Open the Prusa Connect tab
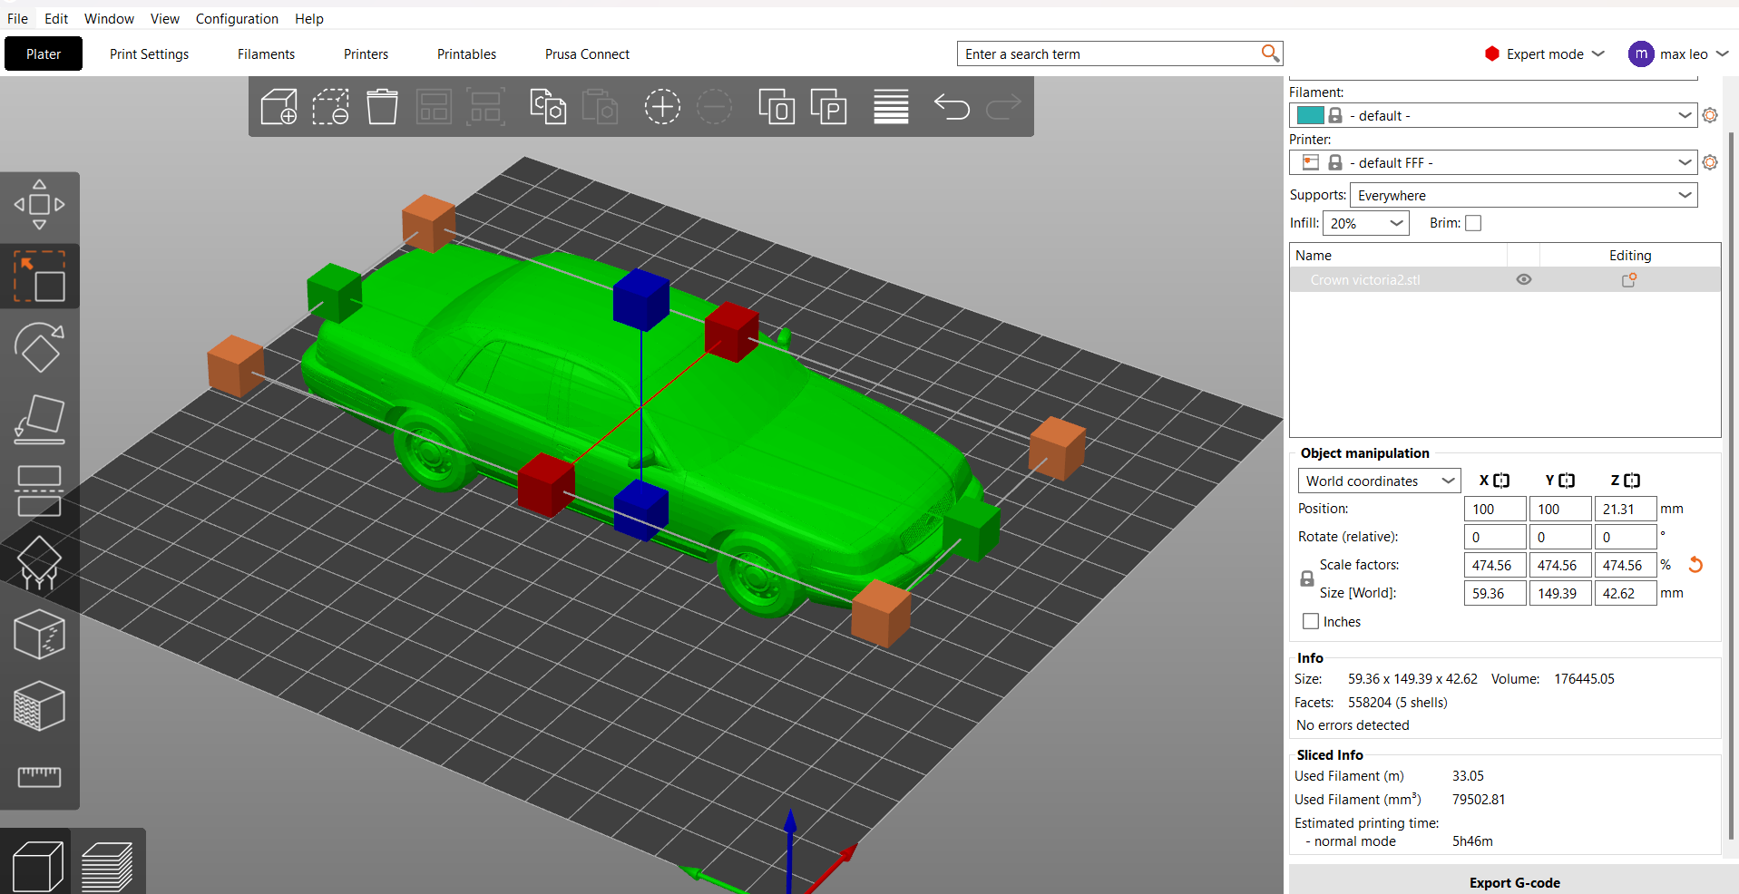This screenshot has height=894, width=1739. pos(587,53)
